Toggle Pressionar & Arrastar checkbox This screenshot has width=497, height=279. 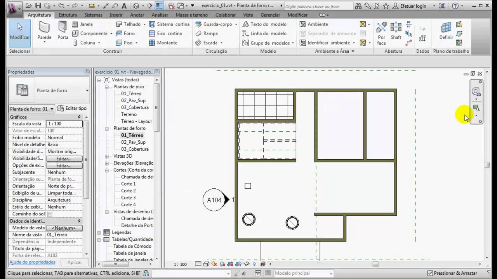(x=430, y=273)
